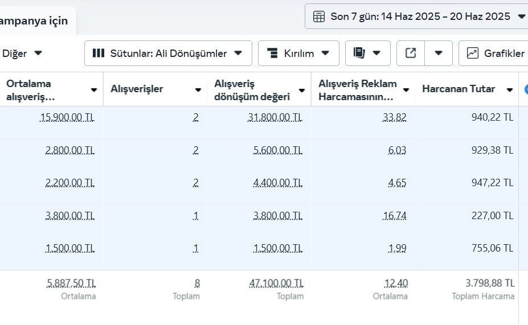Click the Alışverişler column header
The width and height of the screenshot is (528, 325).
155,89
